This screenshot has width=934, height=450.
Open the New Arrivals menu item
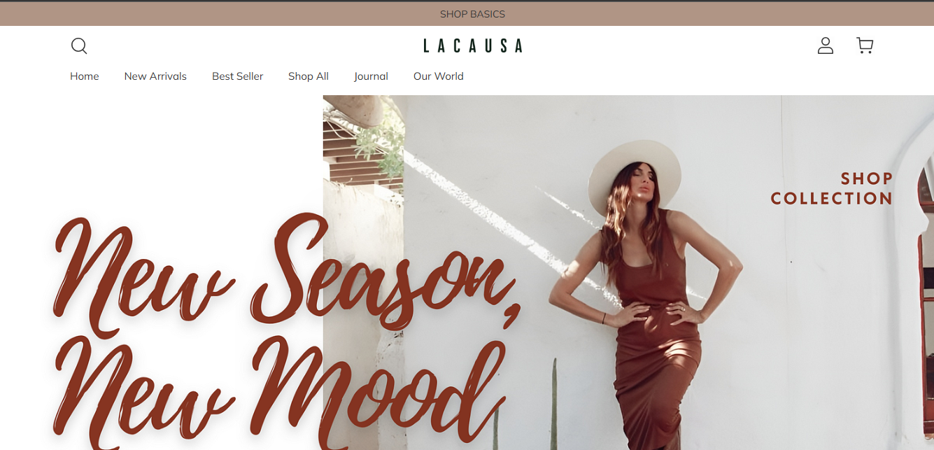155,76
